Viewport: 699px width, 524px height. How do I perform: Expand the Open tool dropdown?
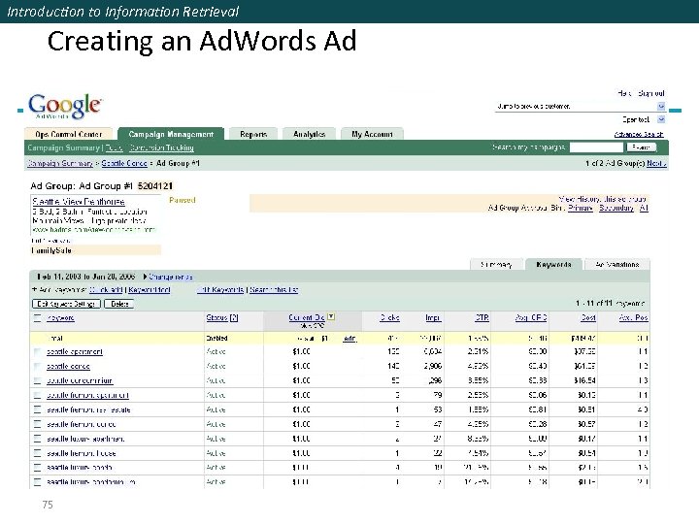tap(661, 119)
